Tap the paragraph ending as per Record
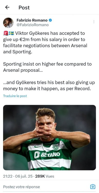 coord(49,85)
